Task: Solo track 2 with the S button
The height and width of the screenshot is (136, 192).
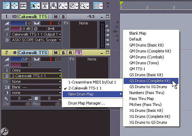Action: coord(63,53)
